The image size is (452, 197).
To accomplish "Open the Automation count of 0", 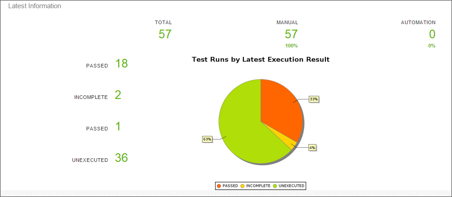I will coord(432,34).
